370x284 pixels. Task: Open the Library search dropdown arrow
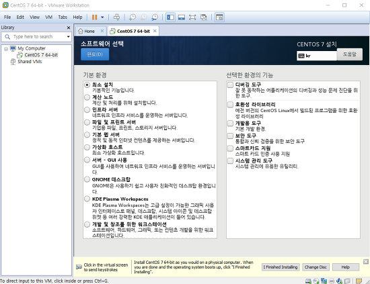point(68,37)
